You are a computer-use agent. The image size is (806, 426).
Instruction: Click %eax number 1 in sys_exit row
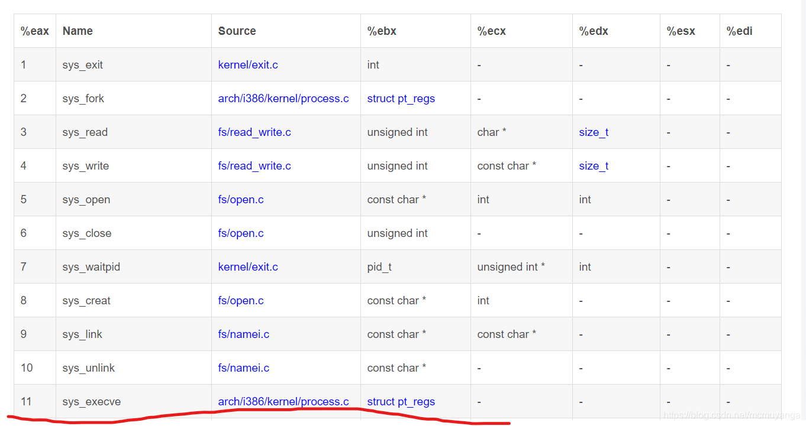(x=24, y=65)
